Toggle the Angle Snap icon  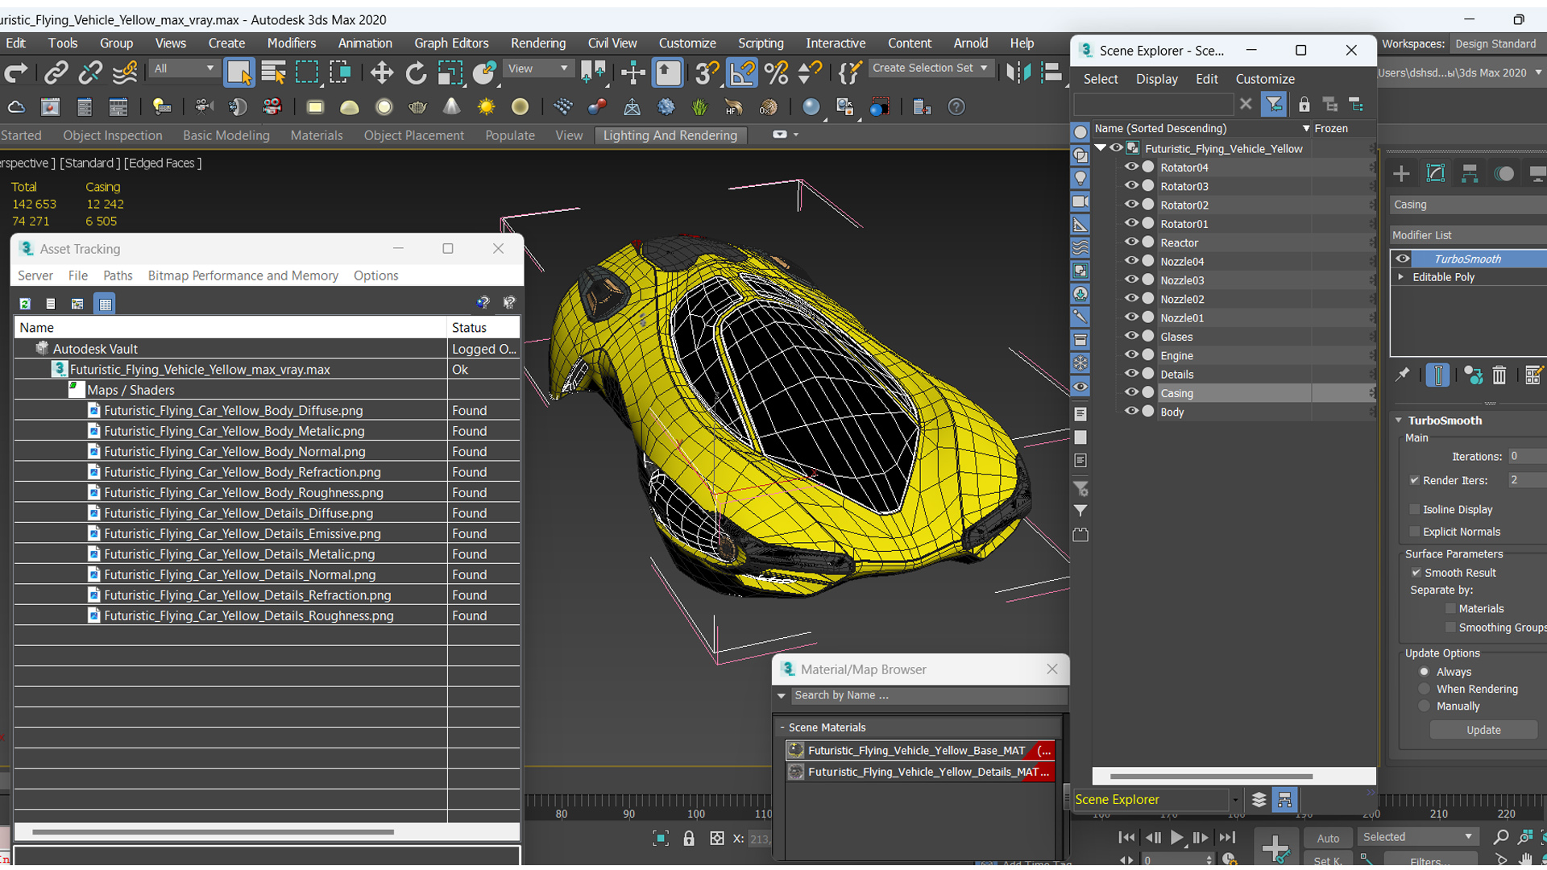741,73
